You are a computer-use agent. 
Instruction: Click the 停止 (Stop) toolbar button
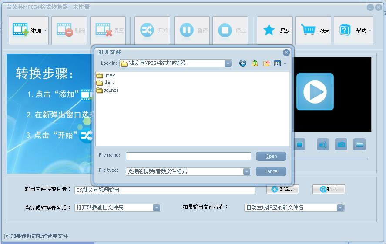(230, 30)
